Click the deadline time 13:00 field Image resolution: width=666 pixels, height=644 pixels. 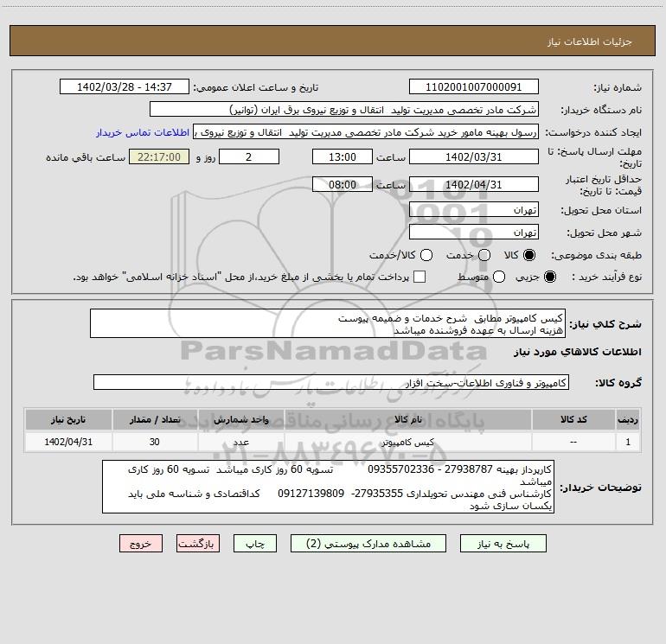click(x=343, y=156)
